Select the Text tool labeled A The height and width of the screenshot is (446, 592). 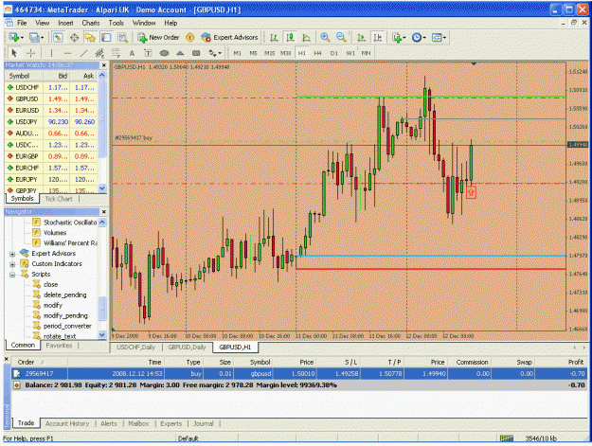click(132, 53)
